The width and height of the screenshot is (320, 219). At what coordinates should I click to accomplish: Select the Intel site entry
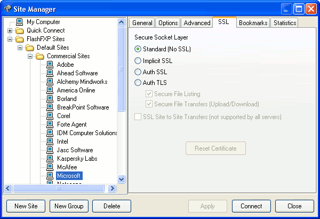pos(62,142)
